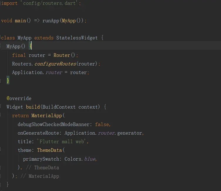
Task: Click the 'false' value
Action: tap(102, 124)
